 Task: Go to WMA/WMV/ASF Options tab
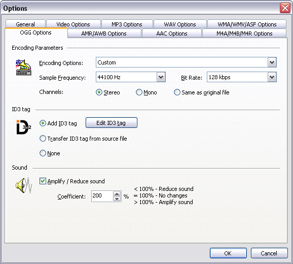click(247, 24)
